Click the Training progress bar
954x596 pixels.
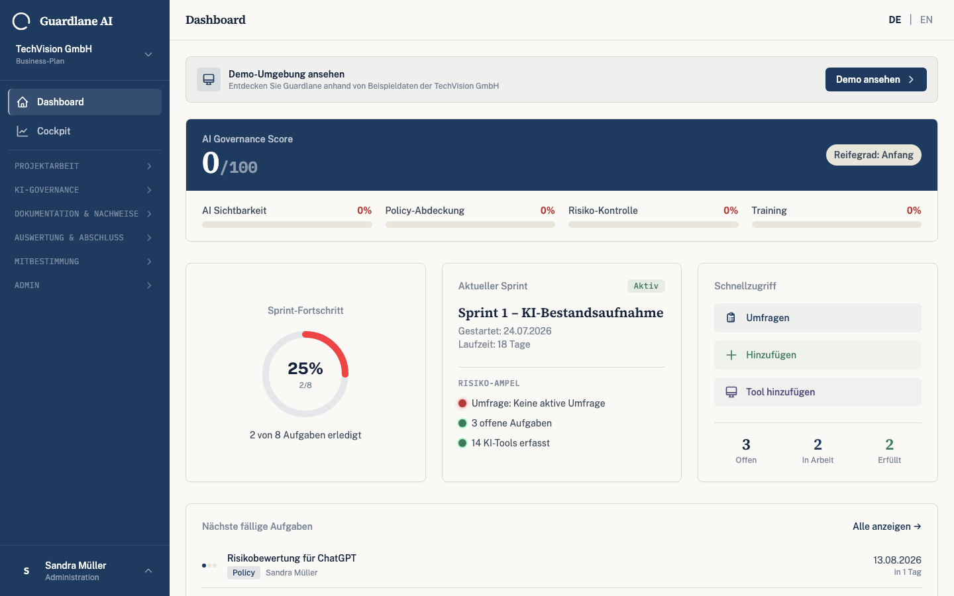(x=837, y=224)
